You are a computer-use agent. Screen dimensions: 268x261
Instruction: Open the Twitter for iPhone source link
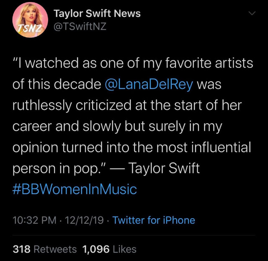pos(154,220)
